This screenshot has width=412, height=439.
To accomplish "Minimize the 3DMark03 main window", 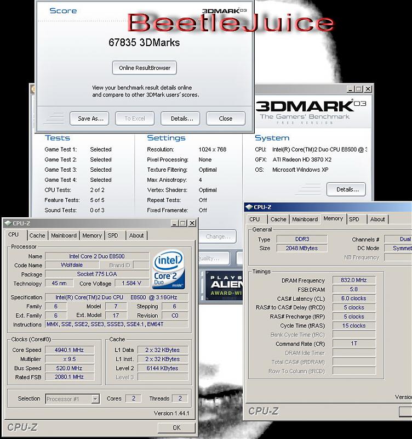I will (x=351, y=89).
